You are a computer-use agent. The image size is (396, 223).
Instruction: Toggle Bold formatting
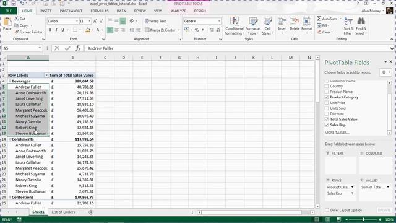click(x=49, y=30)
